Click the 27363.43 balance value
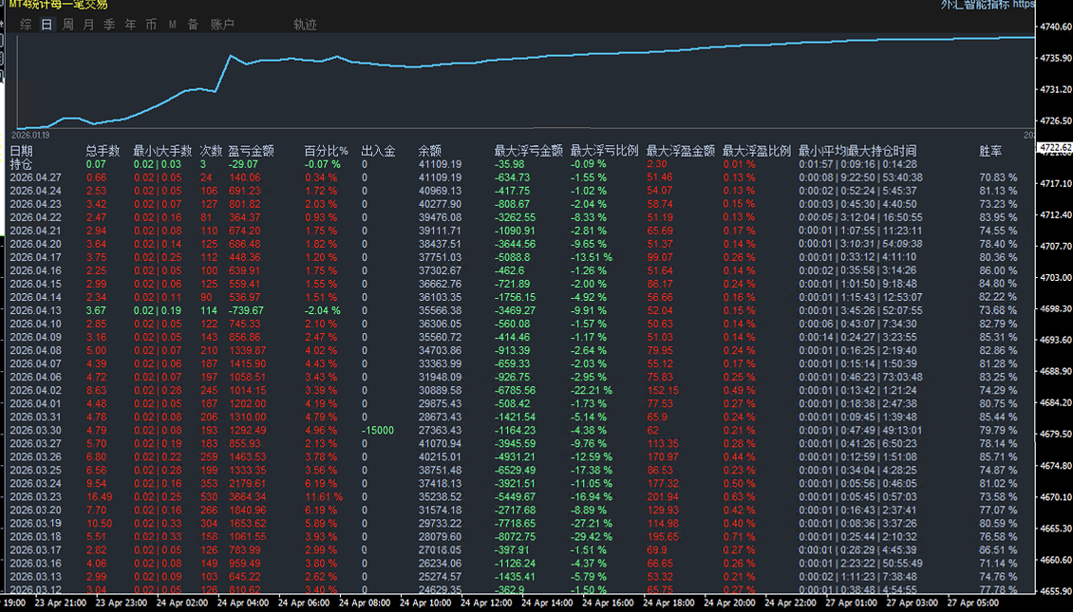Screen dimensions: 1073x612 click(440, 430)
